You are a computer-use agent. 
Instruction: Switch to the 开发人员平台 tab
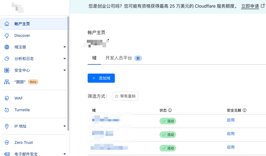click(119, 58)
